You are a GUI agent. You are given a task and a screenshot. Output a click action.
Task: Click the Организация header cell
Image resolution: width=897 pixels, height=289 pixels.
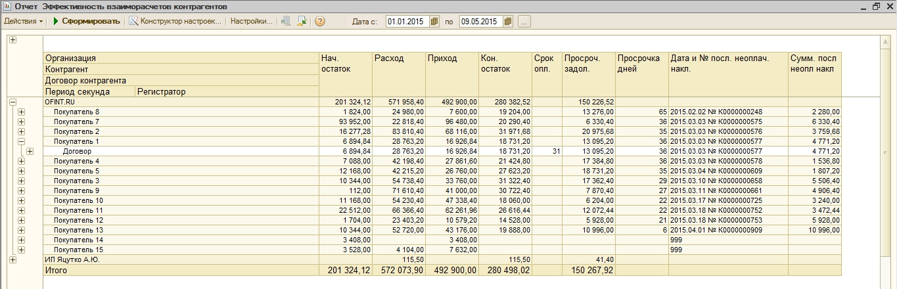coord(181,58)
